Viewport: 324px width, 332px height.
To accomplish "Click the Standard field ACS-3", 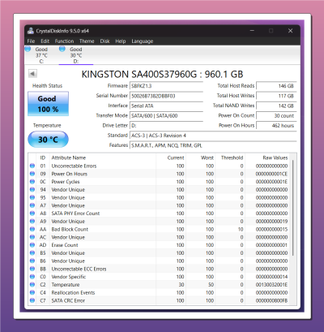I will point(213,136).
